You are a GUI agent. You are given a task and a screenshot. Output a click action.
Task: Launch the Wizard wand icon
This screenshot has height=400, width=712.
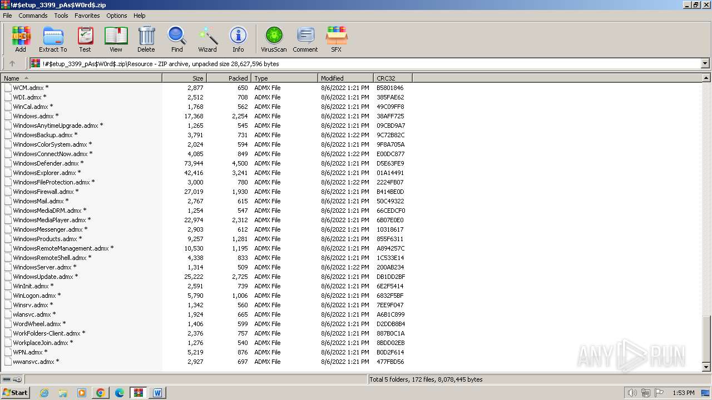pyautogui.click(x=207, y=39)
